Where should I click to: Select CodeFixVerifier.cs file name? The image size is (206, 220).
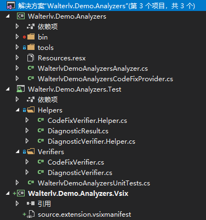(x=76, y=162)
